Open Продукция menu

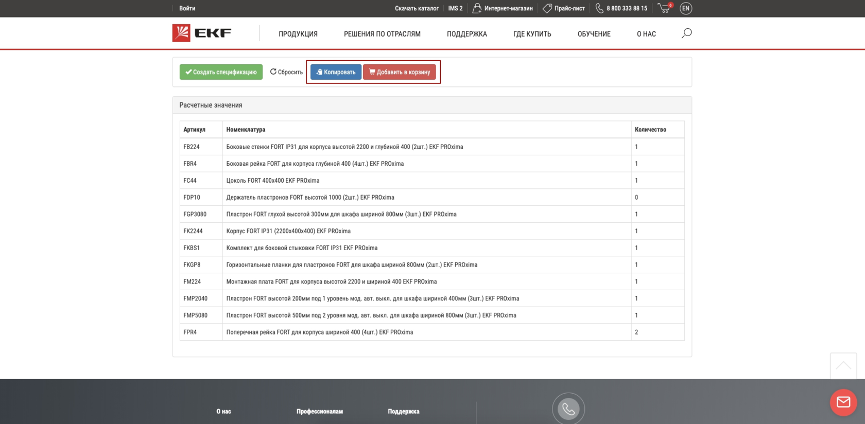(298, 34)
